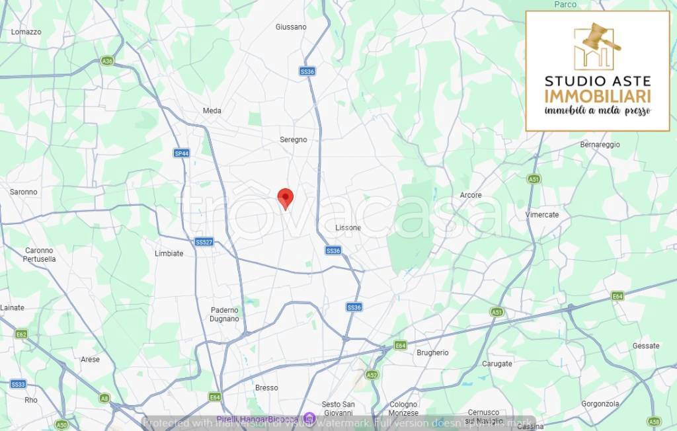
Task: Click the SS33 road shield near Rho
Action: 18,384
